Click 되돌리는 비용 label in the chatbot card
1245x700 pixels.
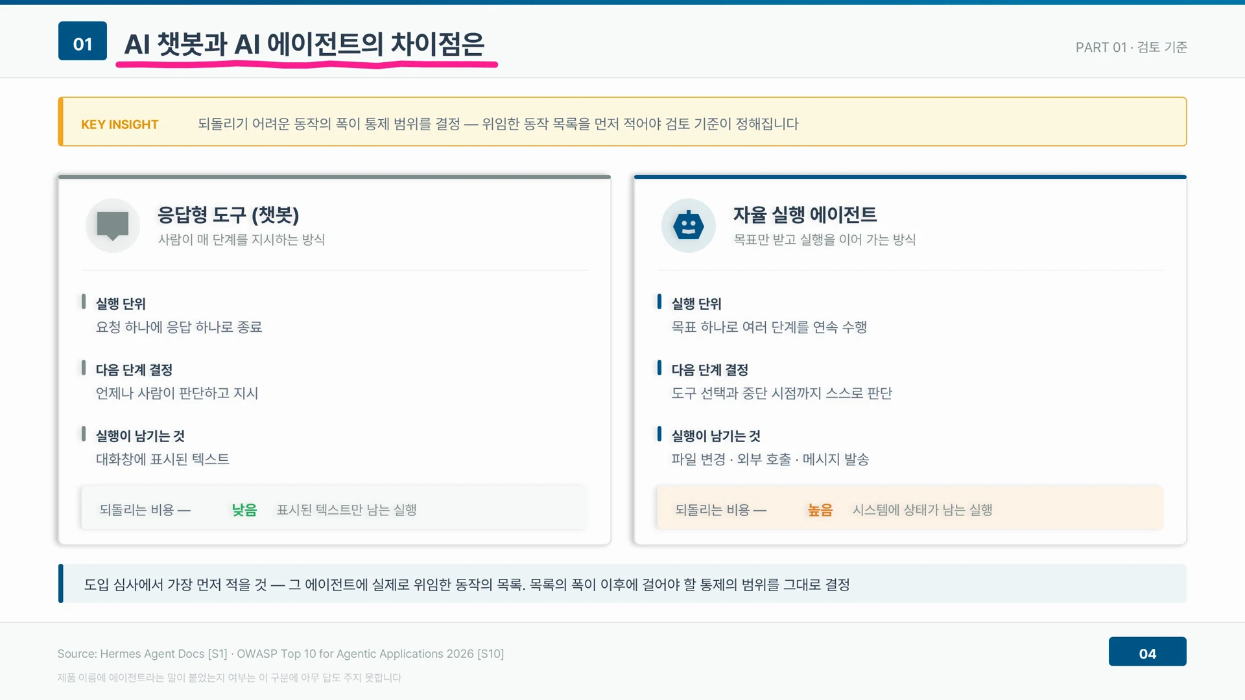(145, 510)
